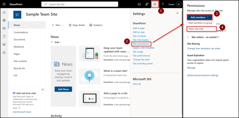Click Apply a site template
The height and width of the screenshot is (118, 239).
(143, 48)
